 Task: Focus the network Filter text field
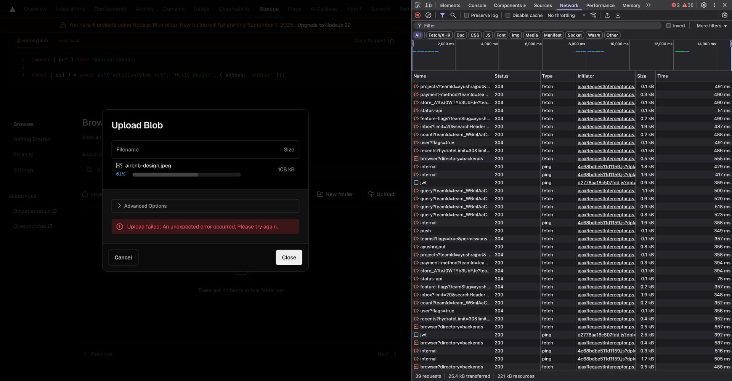coord(538,26)
